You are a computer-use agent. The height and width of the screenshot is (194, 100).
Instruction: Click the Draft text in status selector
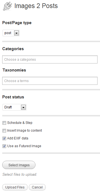tap(8, 107)
